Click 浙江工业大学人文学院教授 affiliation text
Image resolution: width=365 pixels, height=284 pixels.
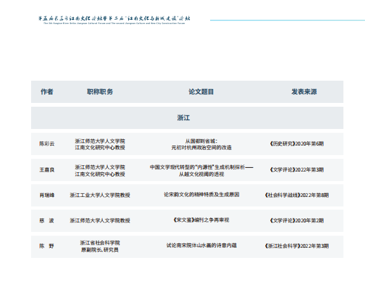(100, 195)
